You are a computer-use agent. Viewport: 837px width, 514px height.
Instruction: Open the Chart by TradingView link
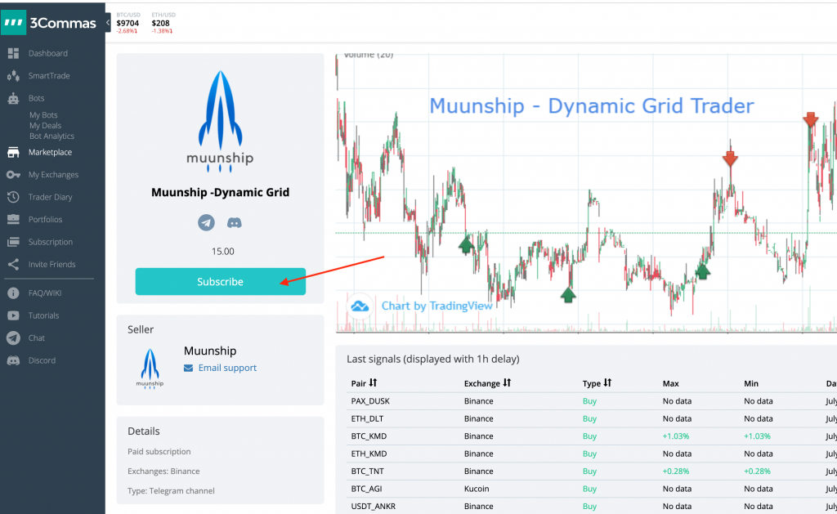click(x=436, y=306)
